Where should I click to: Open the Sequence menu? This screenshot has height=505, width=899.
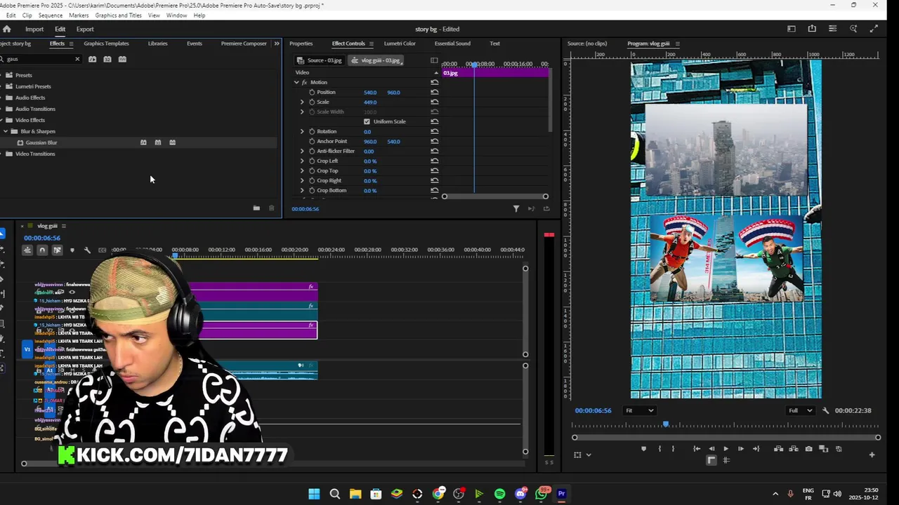[x=51, y=15]
